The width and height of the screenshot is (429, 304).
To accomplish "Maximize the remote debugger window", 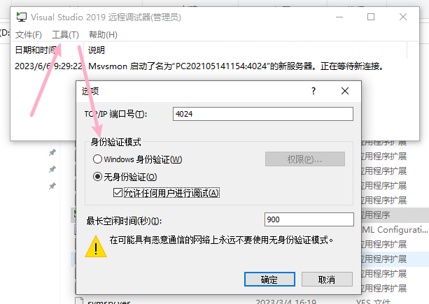I will (371, 17).
